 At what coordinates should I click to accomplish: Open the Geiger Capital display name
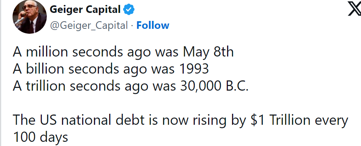pyautogui.click(x=85, y=9)
